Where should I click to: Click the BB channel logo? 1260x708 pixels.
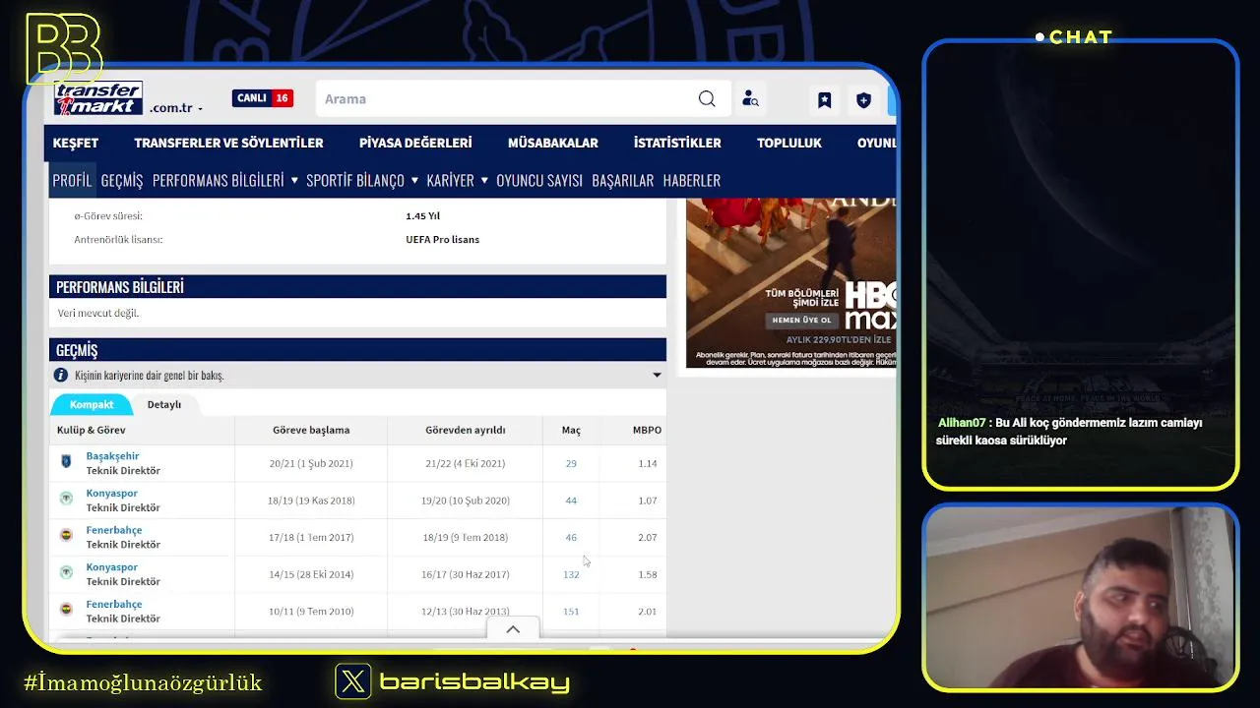click(63, 48)
